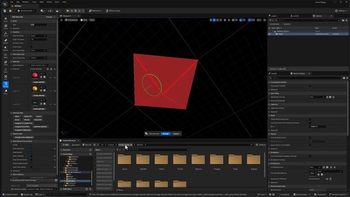Click the blue Accept button in viewport
Viewport: 350px width, 197px height.
[x=166, y=134]
